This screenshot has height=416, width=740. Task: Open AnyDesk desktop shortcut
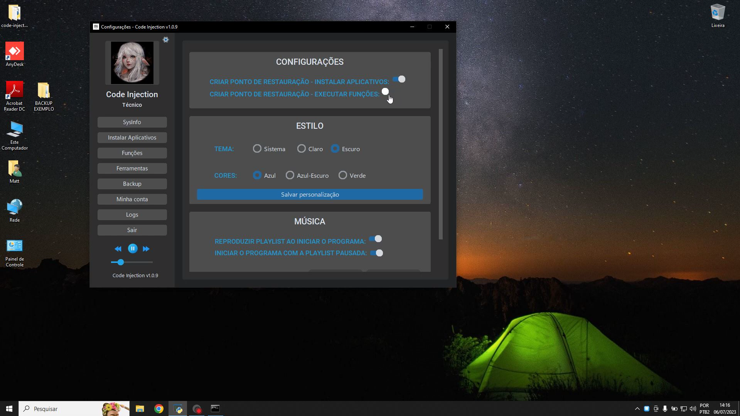tap(14, 54)
